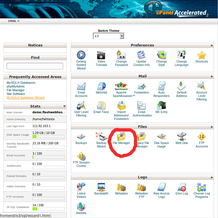Open Apache SpamAssassin
This screenshot has width=218, height=218.
121,86
